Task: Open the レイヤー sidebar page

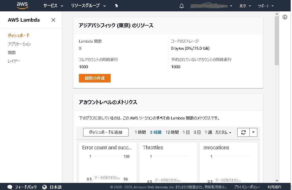Action: pyautogui.click(x=14, y=61)
